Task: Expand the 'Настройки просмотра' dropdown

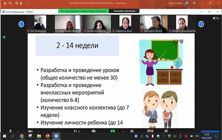Action: tap(126, 11)
